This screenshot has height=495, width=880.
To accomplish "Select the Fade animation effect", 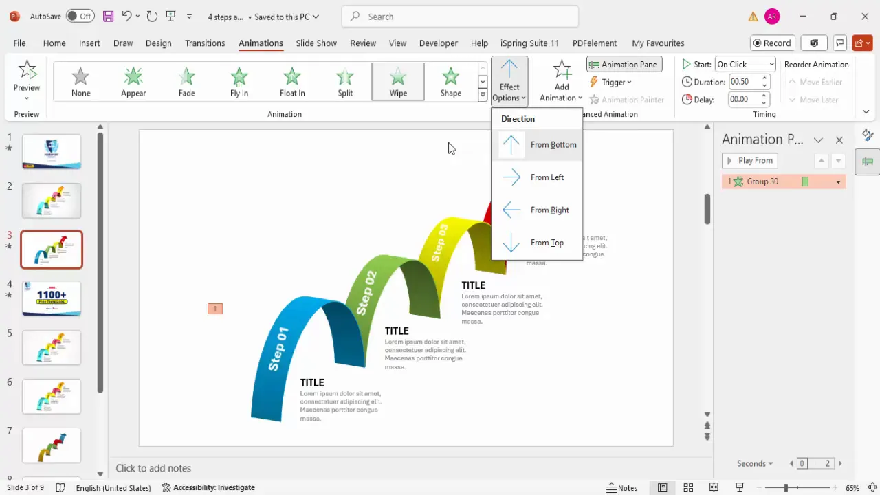I will (186, 82).
